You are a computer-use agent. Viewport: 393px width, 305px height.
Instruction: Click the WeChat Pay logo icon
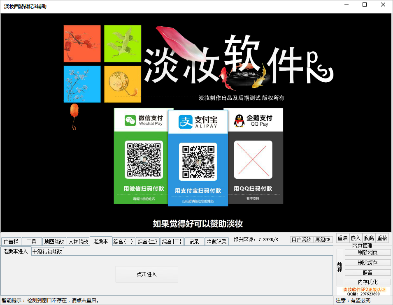[x=130, y=120]
